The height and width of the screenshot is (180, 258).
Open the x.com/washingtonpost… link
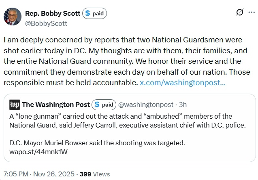183,82
